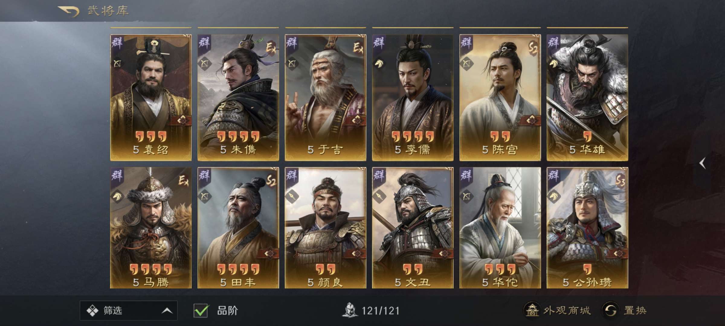Click the Ex badge on 朱儁 card
725x326 pixels.
tap(271, 47)
